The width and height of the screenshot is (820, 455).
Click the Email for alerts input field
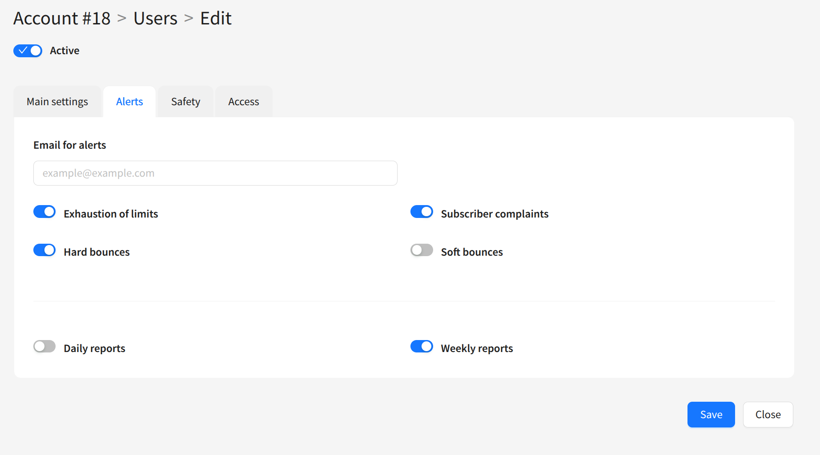(x=215, y=173)
